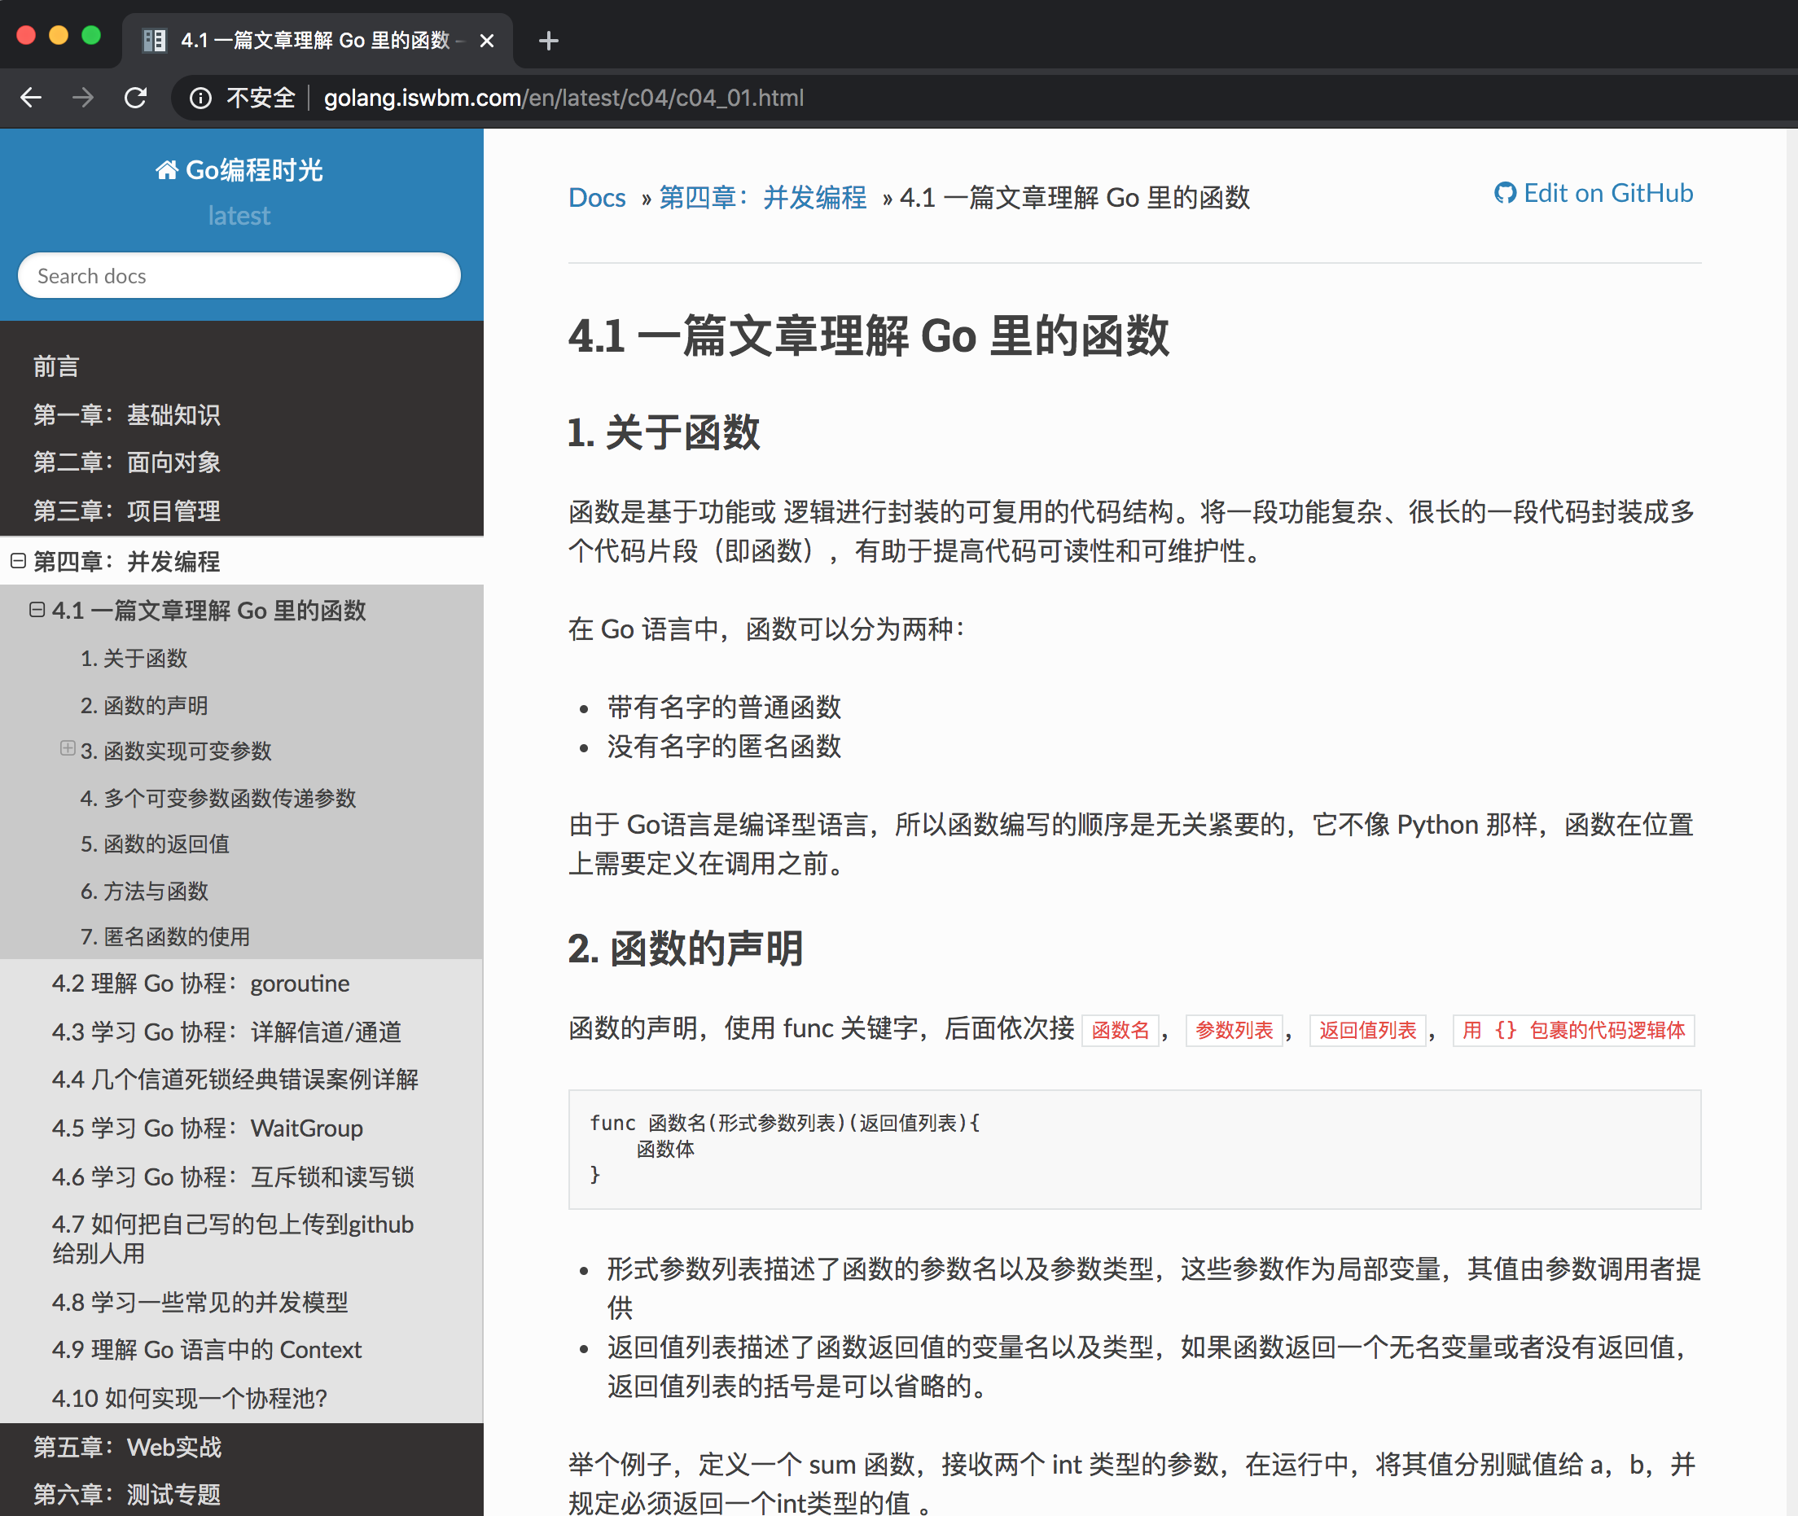Image resolution: width=1798 pixels, height=1516 pixels.
Task: Click the browser forward arrow
Action: tap(83, 98)
